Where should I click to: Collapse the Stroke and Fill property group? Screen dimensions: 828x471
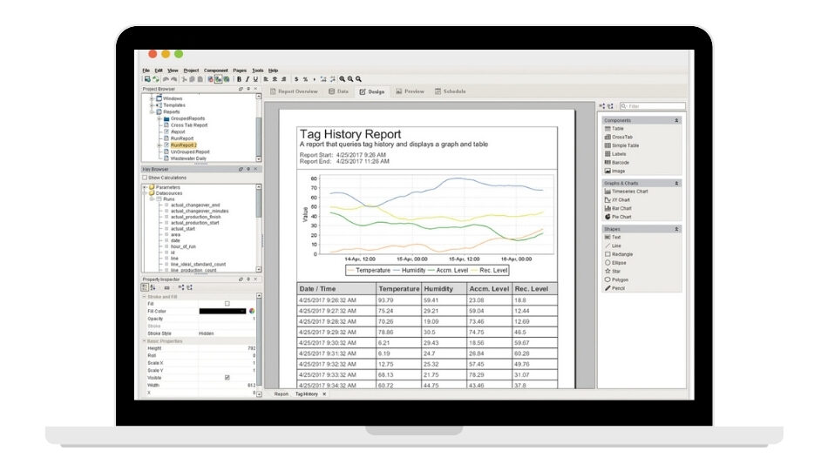click(x=145, y=296)
